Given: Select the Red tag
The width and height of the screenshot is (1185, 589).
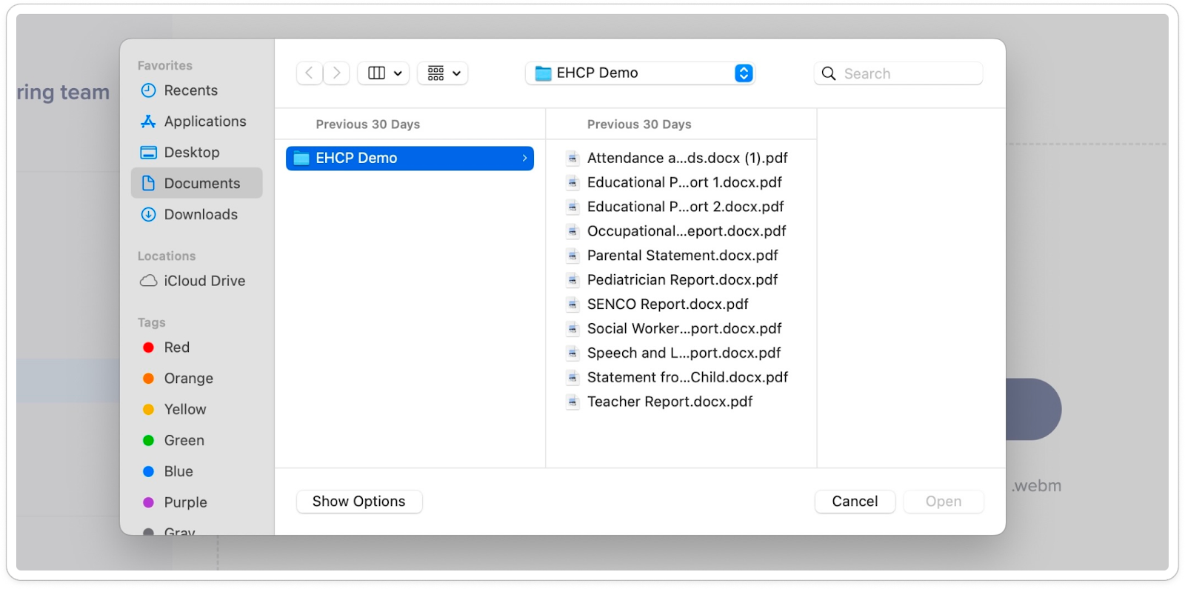Looking at the screenshot, I should (x=176, y=347).
